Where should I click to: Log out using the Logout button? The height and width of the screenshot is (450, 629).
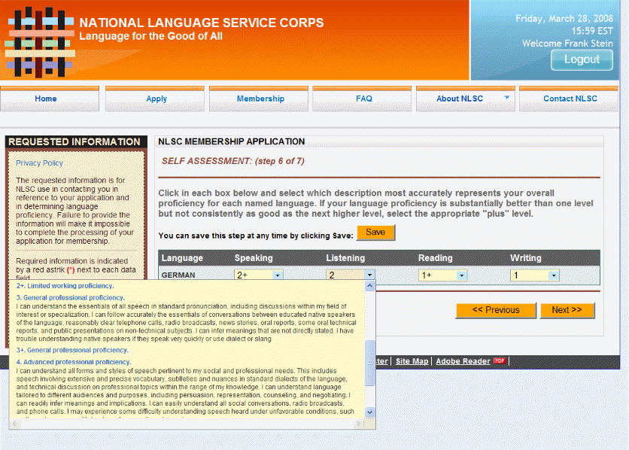(582, 59)
